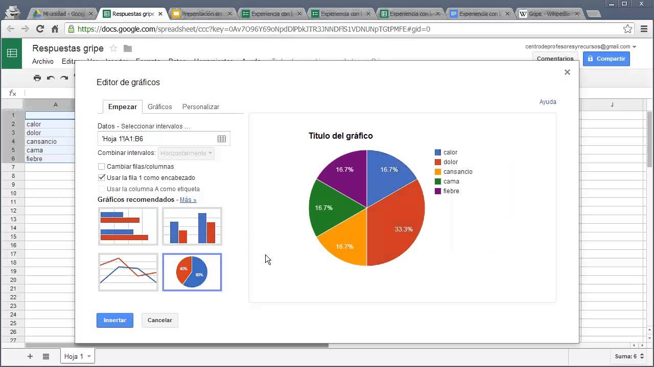Open the Más recommended charts link

tap(188, 200)
